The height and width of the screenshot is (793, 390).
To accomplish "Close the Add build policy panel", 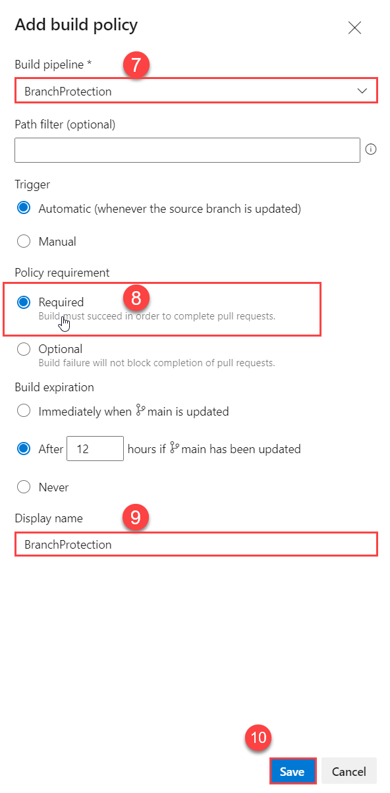I will (x=355, y=28).
